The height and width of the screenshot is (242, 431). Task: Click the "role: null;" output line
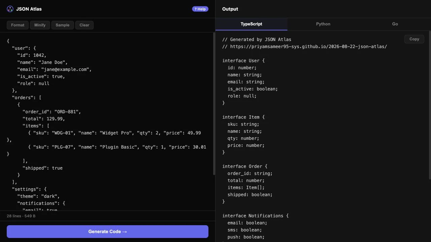[x=242, y=96]
